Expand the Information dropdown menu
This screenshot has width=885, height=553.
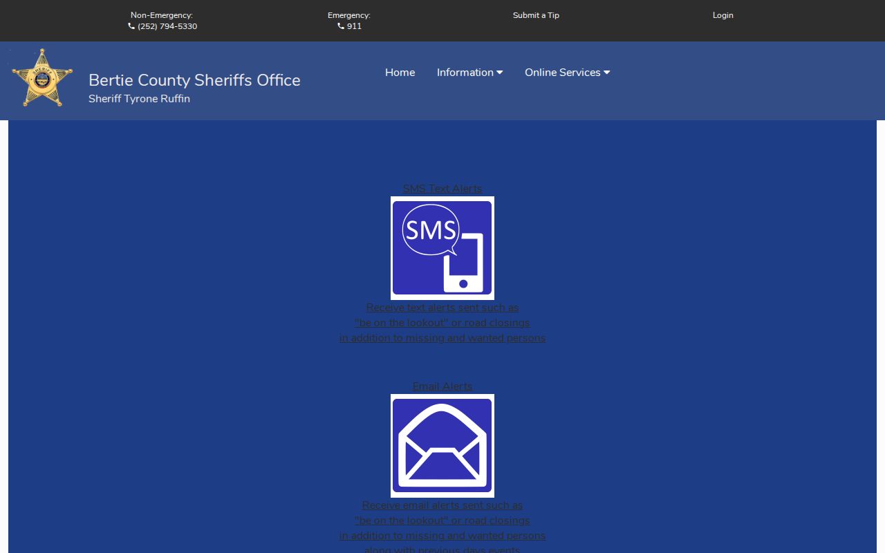click(x=470, y=73)
